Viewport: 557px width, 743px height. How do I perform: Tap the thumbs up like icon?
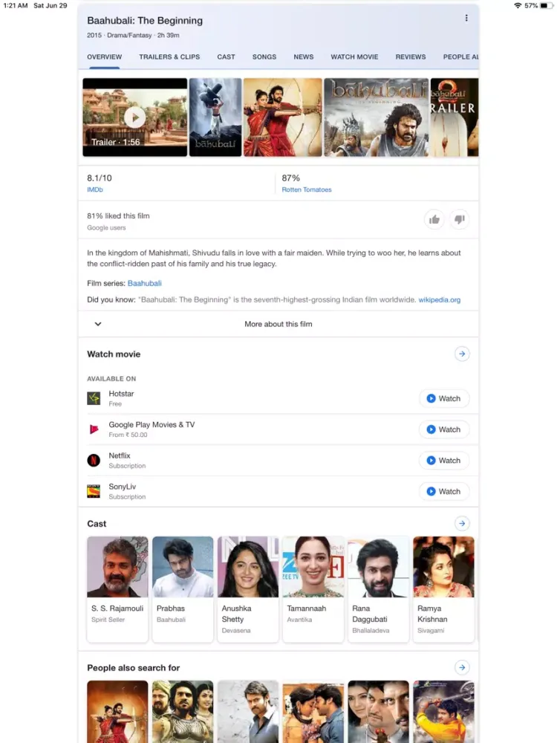coord(434,219)
